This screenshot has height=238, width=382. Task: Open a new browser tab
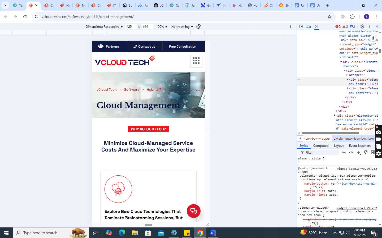328,5
